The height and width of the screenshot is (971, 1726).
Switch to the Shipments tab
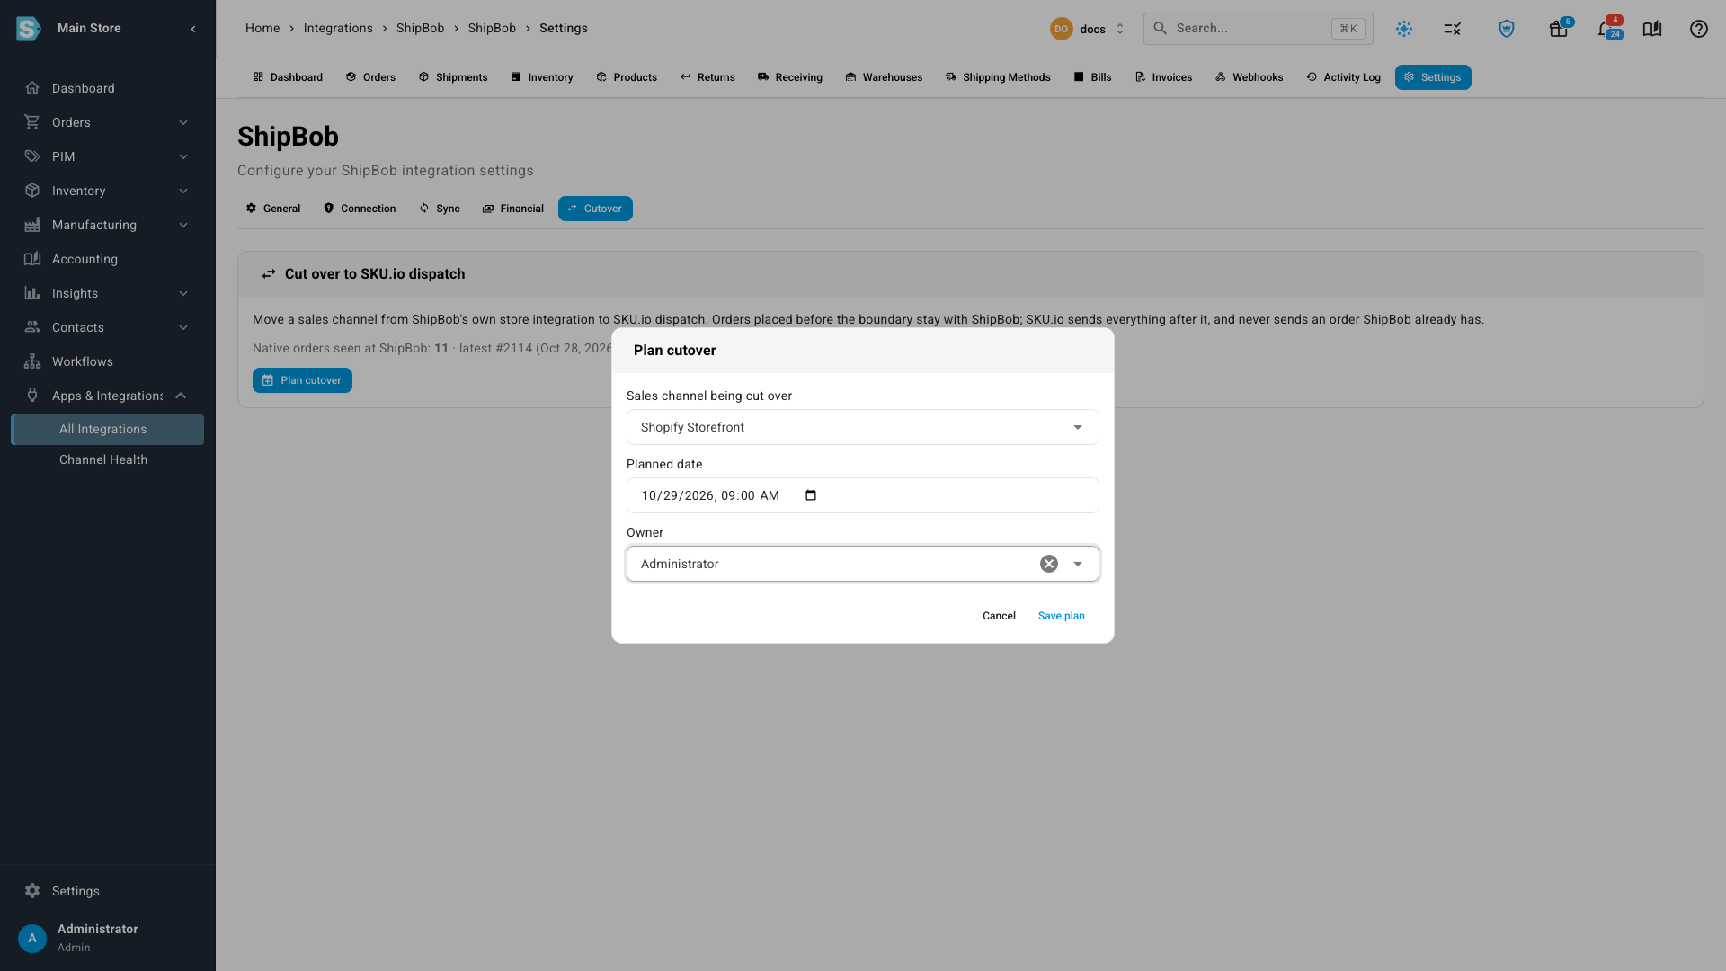[453, 77]
